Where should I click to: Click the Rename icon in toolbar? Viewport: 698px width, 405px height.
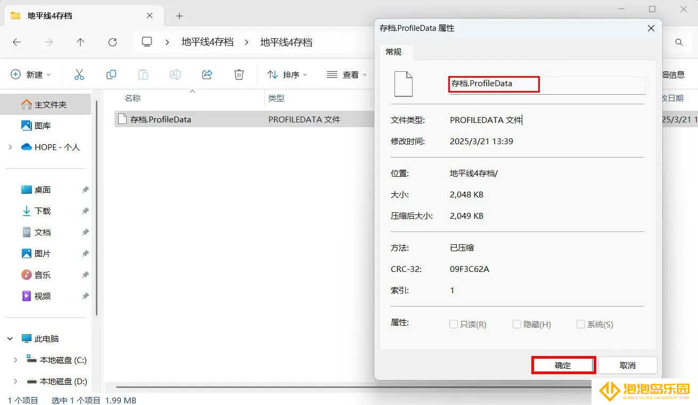[x=175, y=75]
